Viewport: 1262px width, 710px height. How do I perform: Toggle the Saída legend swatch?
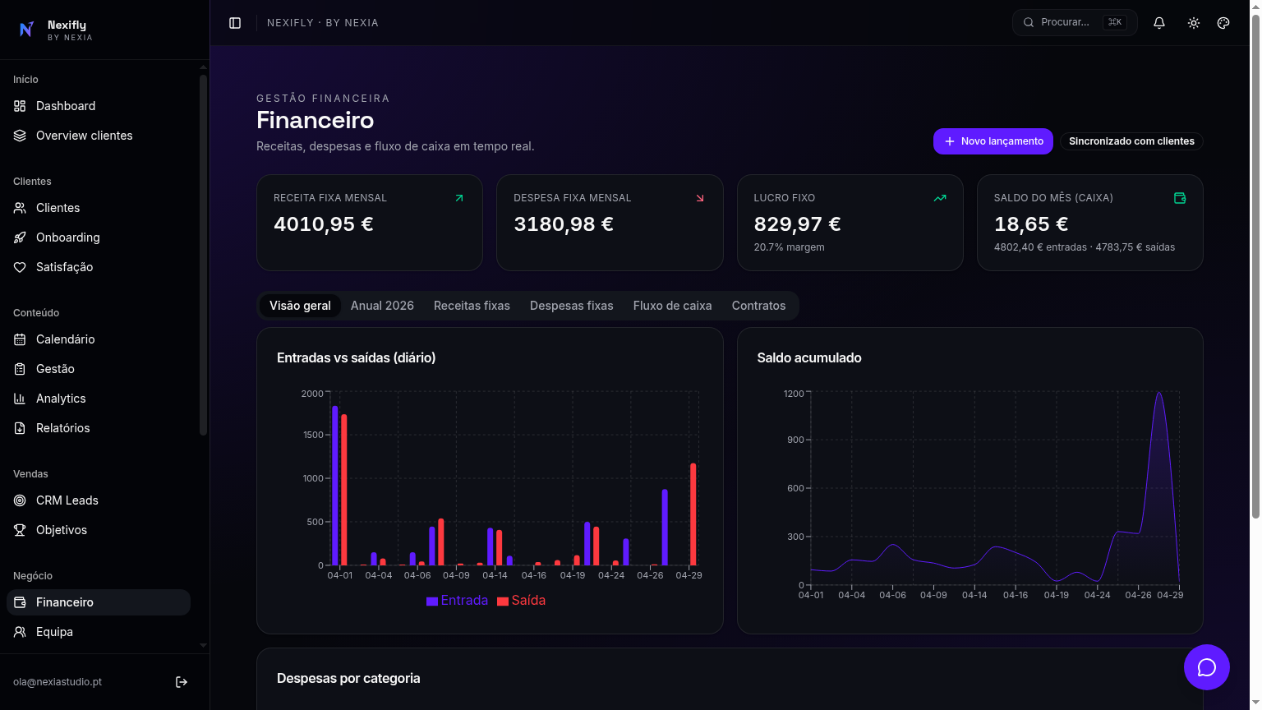pos(503,602)
